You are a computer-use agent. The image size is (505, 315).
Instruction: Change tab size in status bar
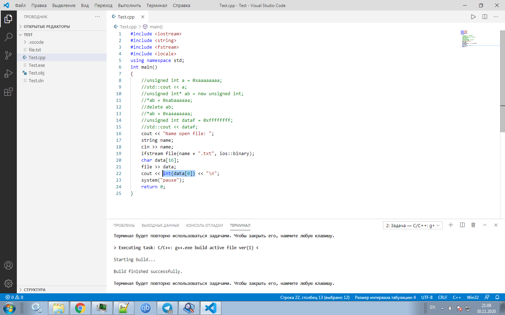coord(385,297)
